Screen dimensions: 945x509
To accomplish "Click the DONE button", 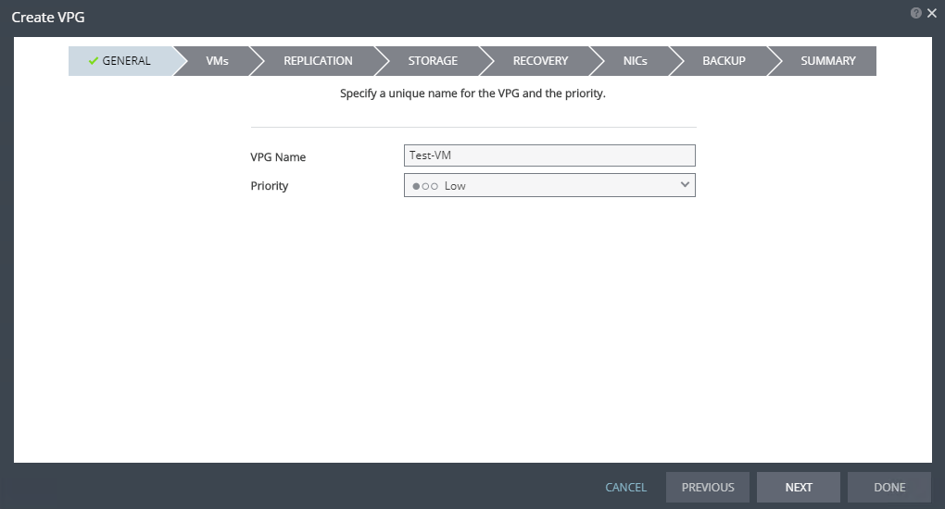I will [889, 487].
